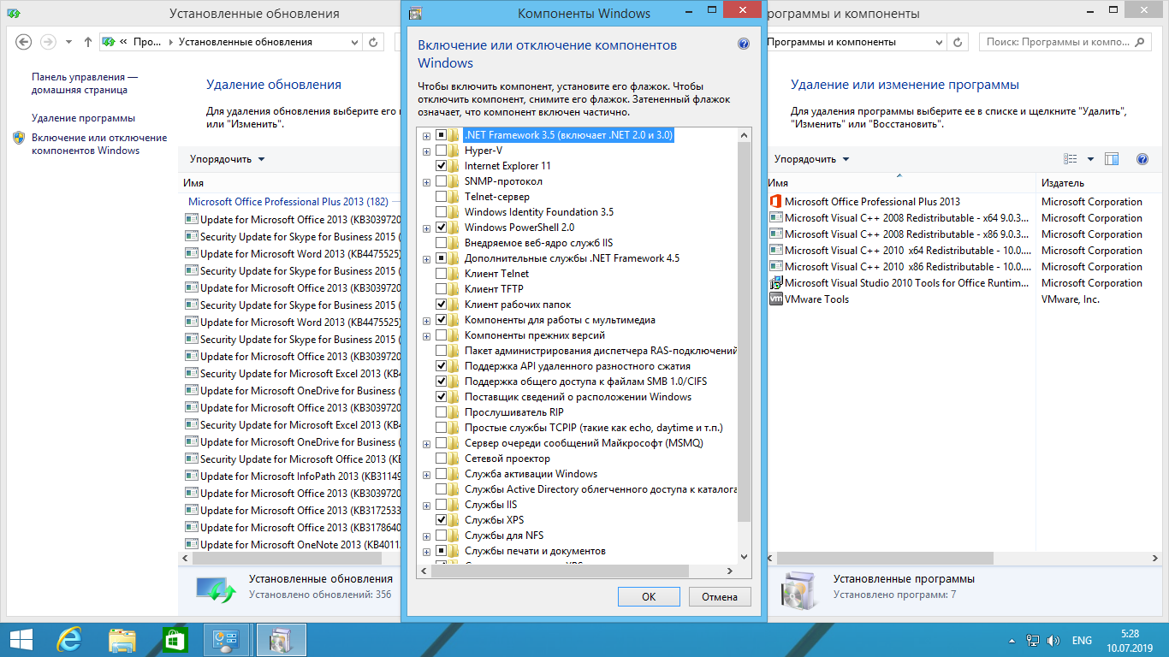The image size is (1169, 657).
Task: Toggle Поддержка общего доступа к файлам SMB 1.0/CIFS checkbox
Action: [x=441, y=382]
